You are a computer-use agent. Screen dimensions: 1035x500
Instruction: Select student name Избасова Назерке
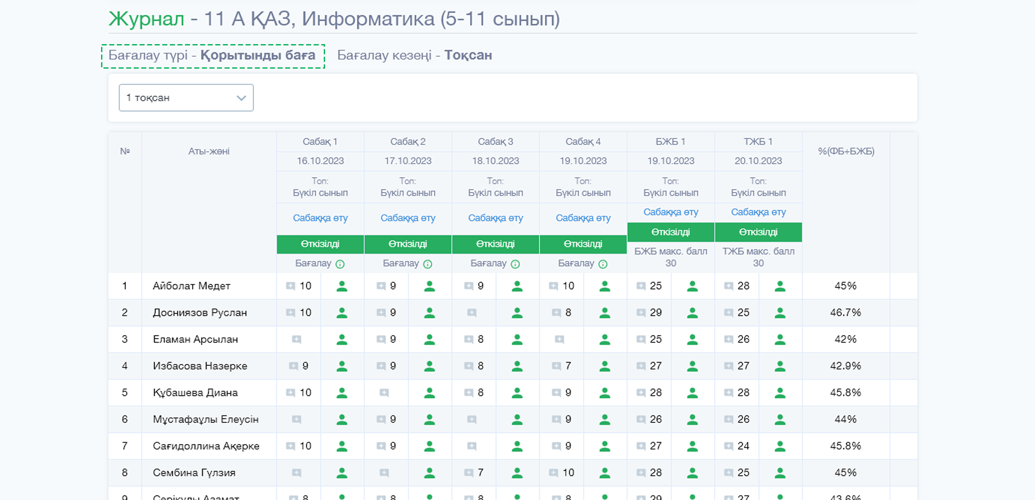click(200, 366)
